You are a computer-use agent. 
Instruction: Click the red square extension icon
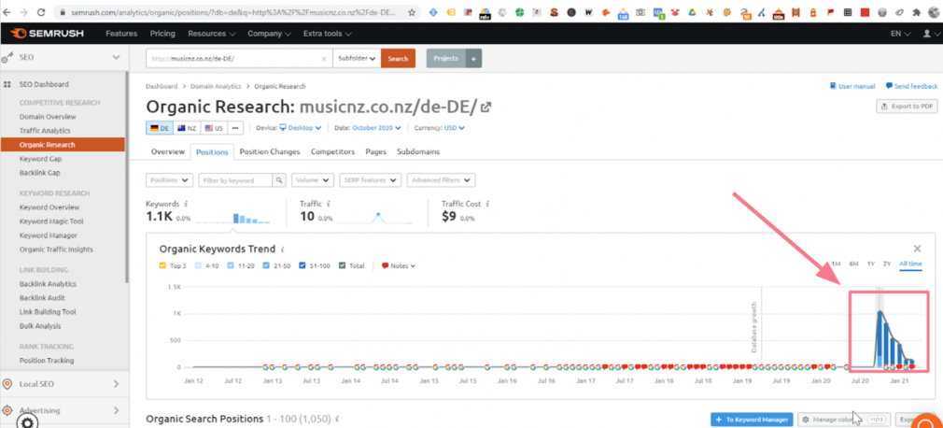pyautogui.click(x=865, y=12)
